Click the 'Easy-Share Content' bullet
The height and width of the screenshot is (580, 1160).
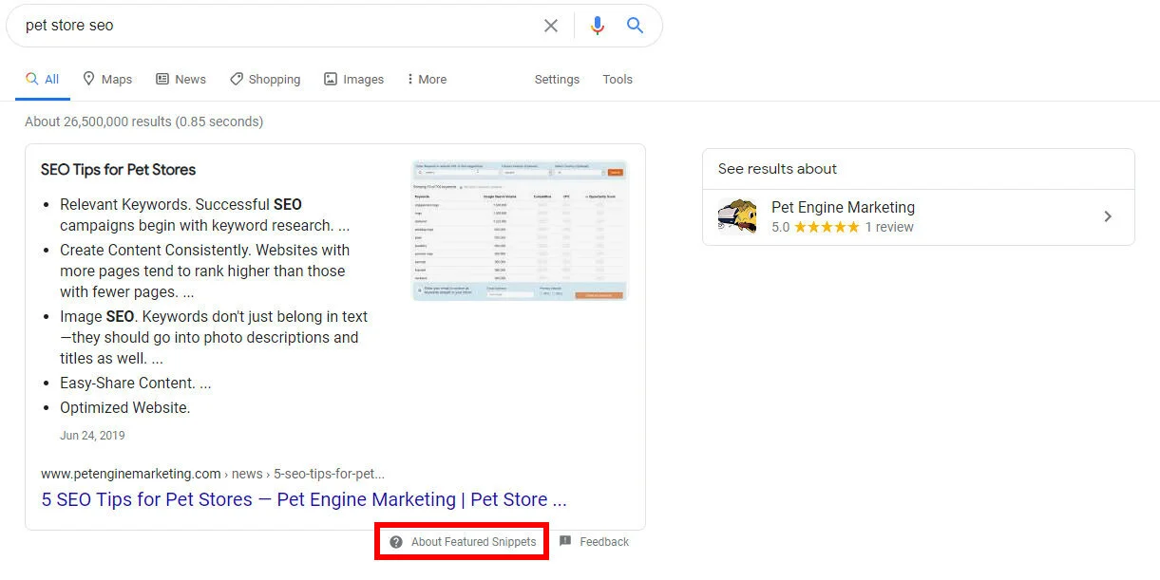136,384
